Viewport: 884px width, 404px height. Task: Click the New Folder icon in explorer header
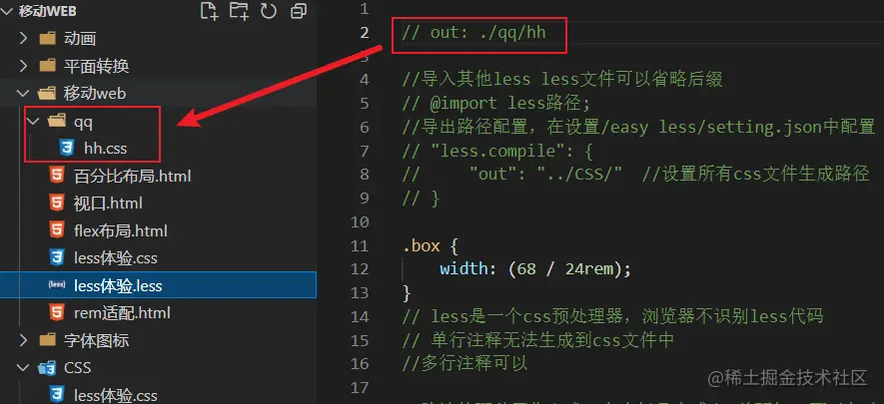coord(239,11)
